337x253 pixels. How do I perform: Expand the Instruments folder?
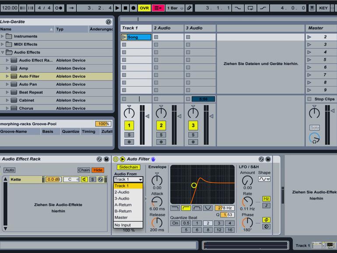pos(2,36)
